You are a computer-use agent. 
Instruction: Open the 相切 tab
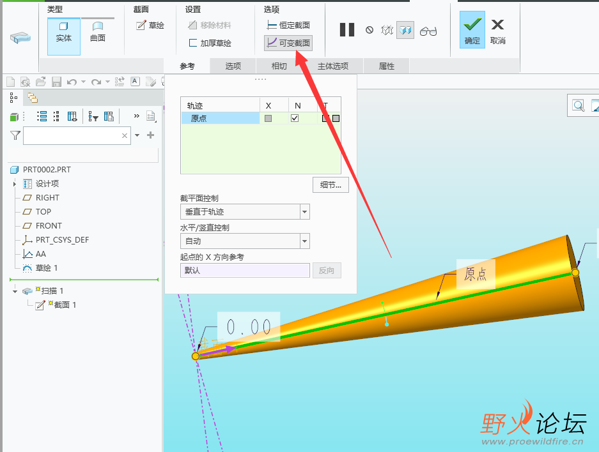(x=279, y=66)
